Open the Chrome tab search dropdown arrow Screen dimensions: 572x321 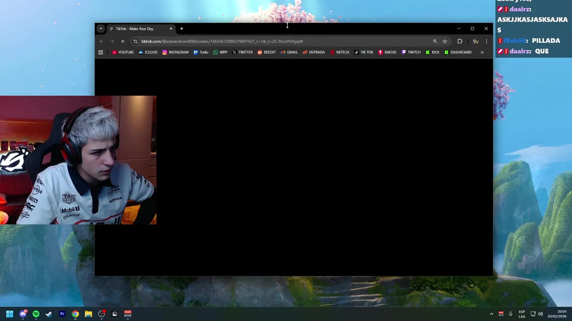pyautogui.click(x=101, y=29)
